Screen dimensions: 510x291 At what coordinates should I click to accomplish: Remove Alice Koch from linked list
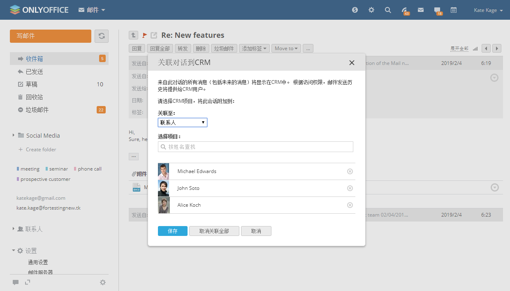point(350,205)
